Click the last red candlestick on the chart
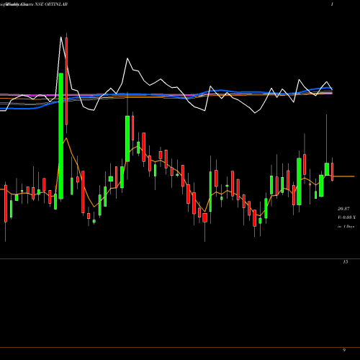 [x=333, y=171]
